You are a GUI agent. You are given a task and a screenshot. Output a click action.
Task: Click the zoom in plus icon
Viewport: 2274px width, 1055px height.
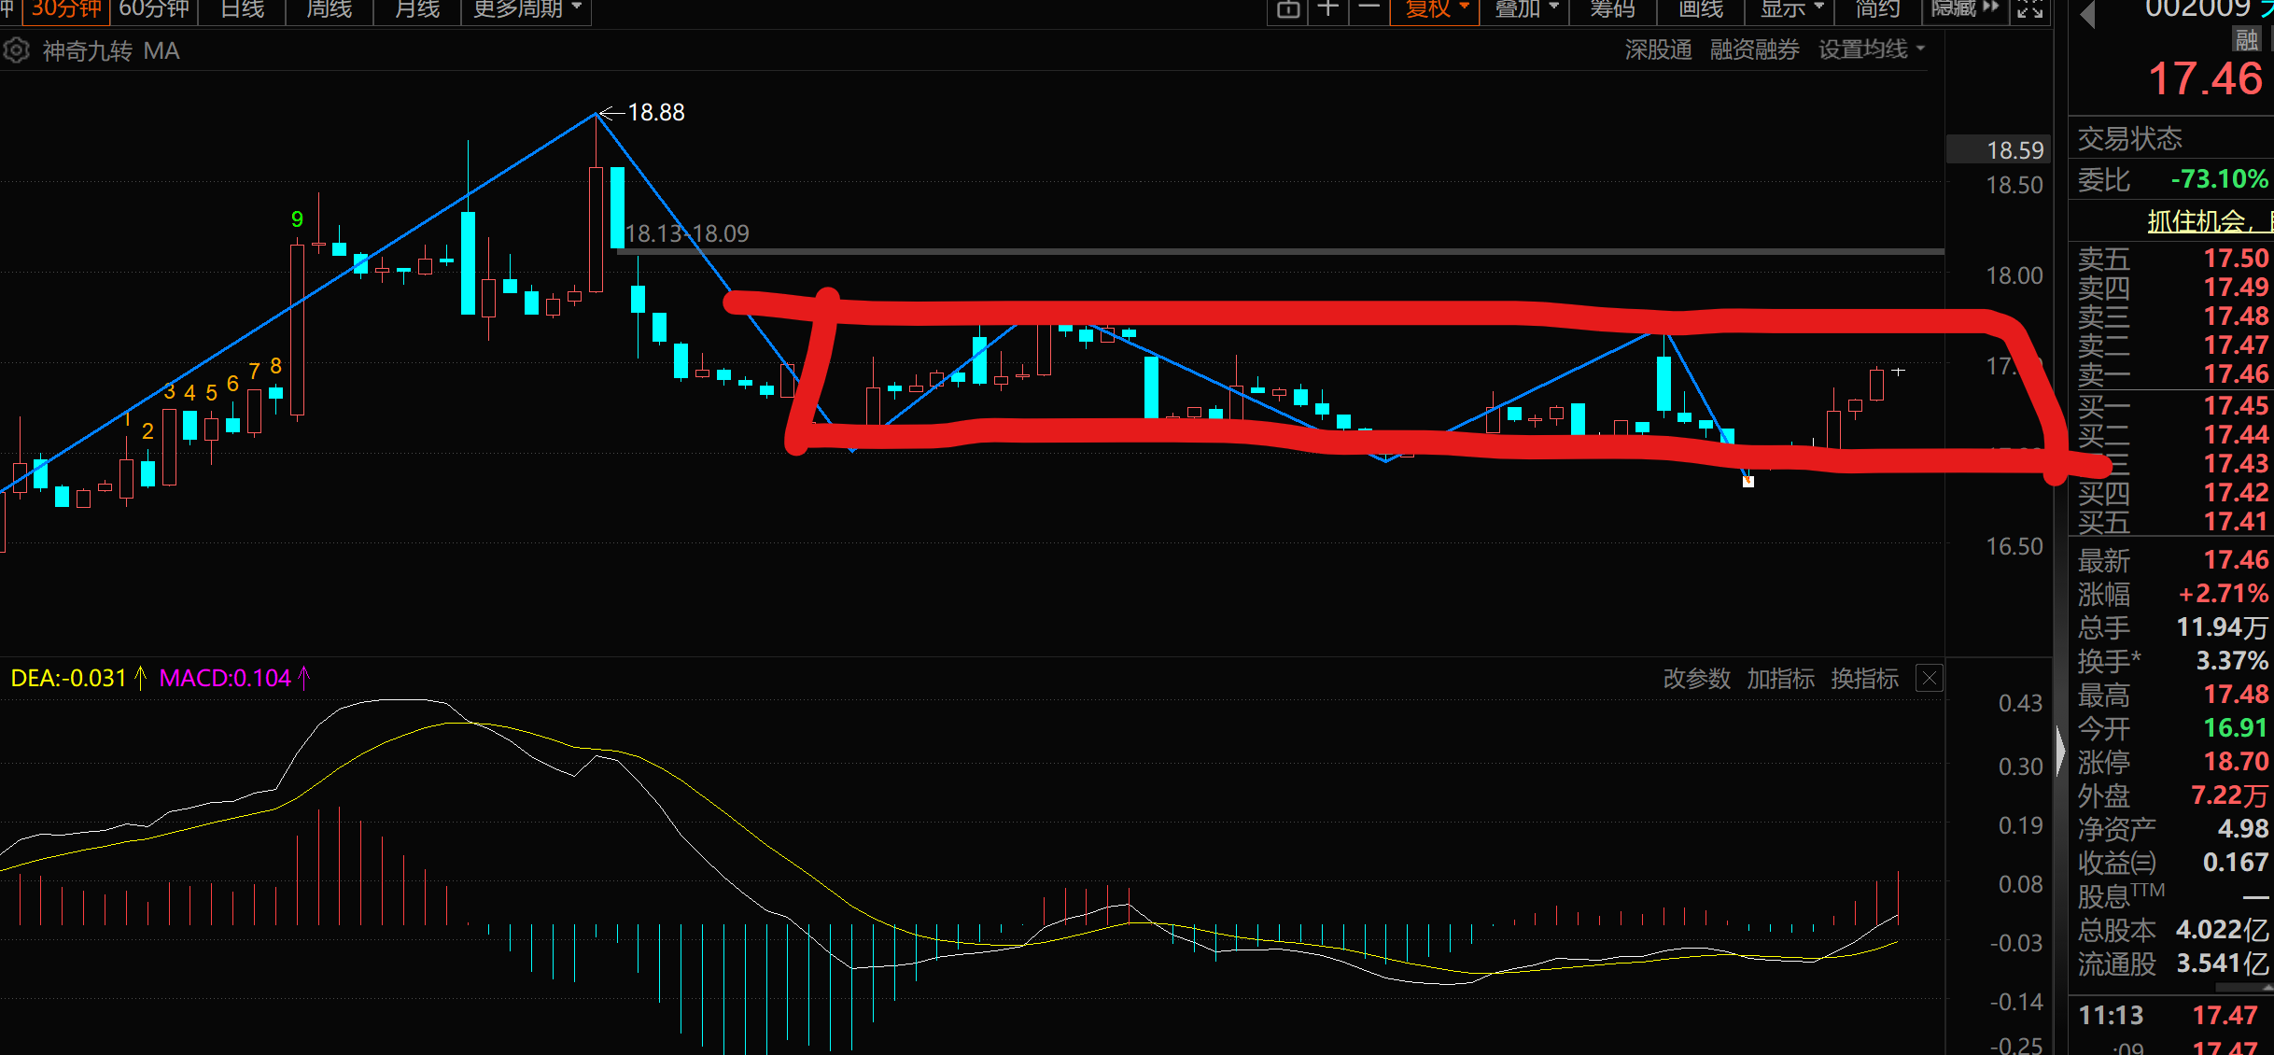[x=1327, y=9]
